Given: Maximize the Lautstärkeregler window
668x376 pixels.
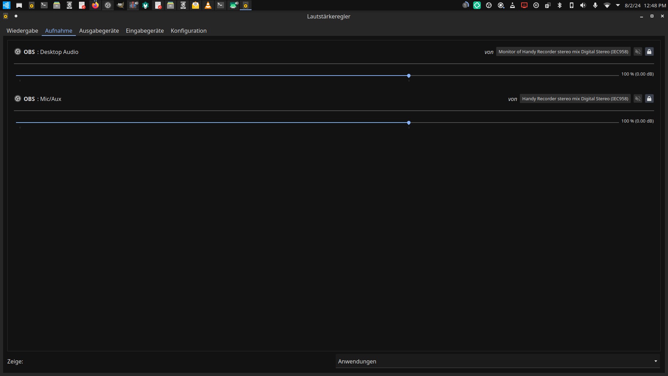Looking at the screenshot, I should point(652,16).
